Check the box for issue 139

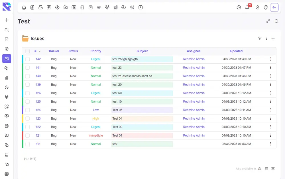pos(27,85)
